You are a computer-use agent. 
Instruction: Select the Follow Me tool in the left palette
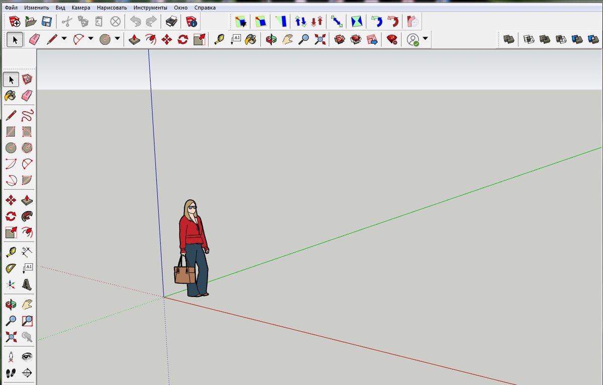click(27, 216)
